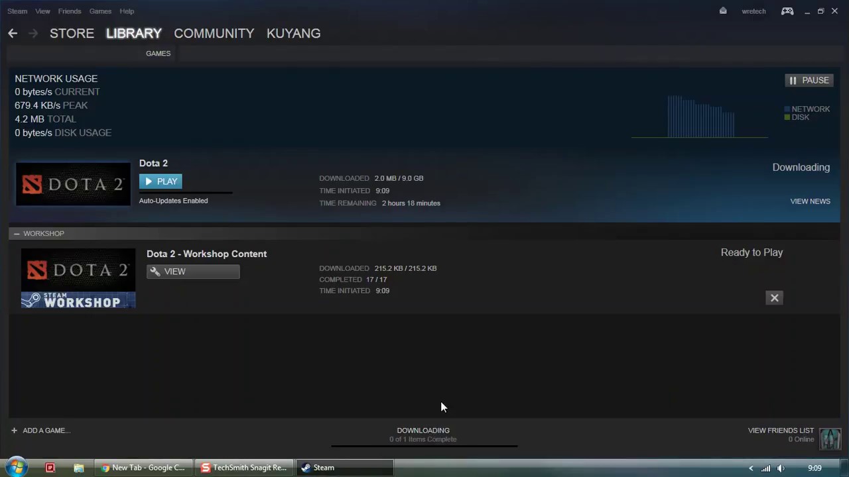Viewport: 849px width, 477px height.
Task: Open the volume tray icon
Action: click(781, 468)
